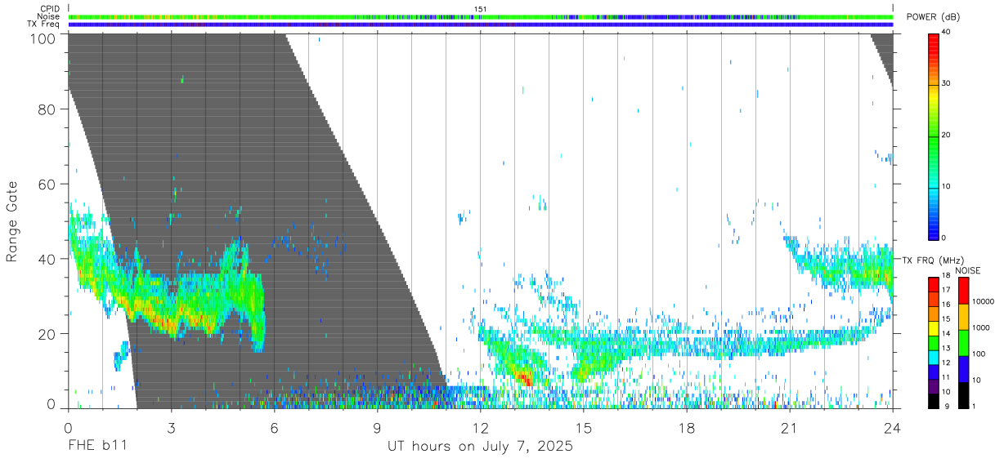Click the 40 tick on Range Gate axis
1004x463 pixels.
[46, 259]
